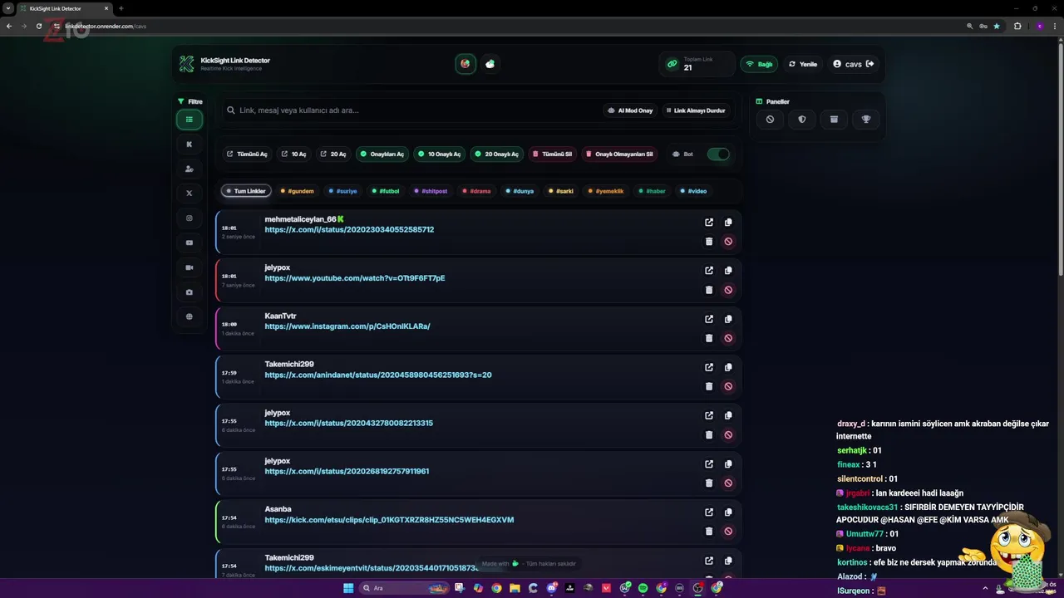
Task: Toggle the Bot switch
Action: pos(718,154)
